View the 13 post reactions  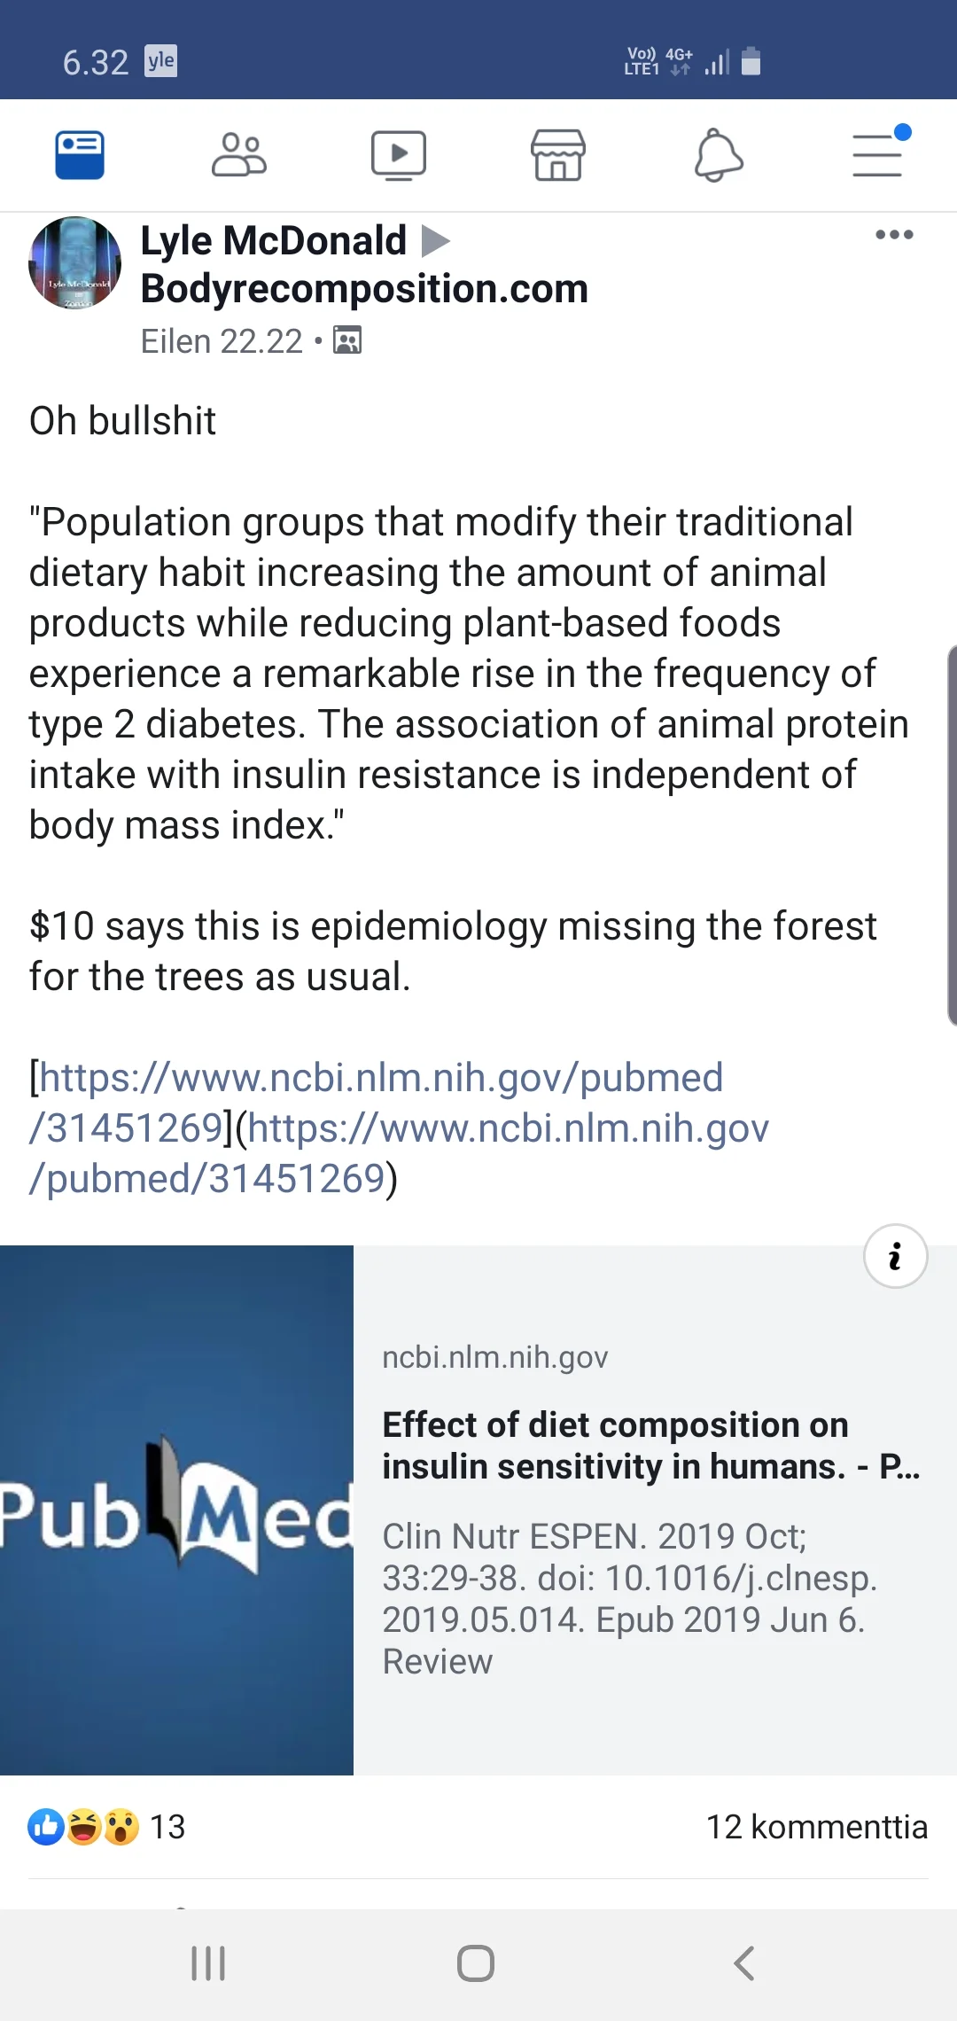click(106, 1827)
